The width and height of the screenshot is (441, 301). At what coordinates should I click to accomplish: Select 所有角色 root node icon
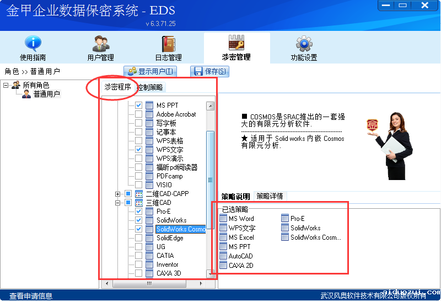[16, 85]
